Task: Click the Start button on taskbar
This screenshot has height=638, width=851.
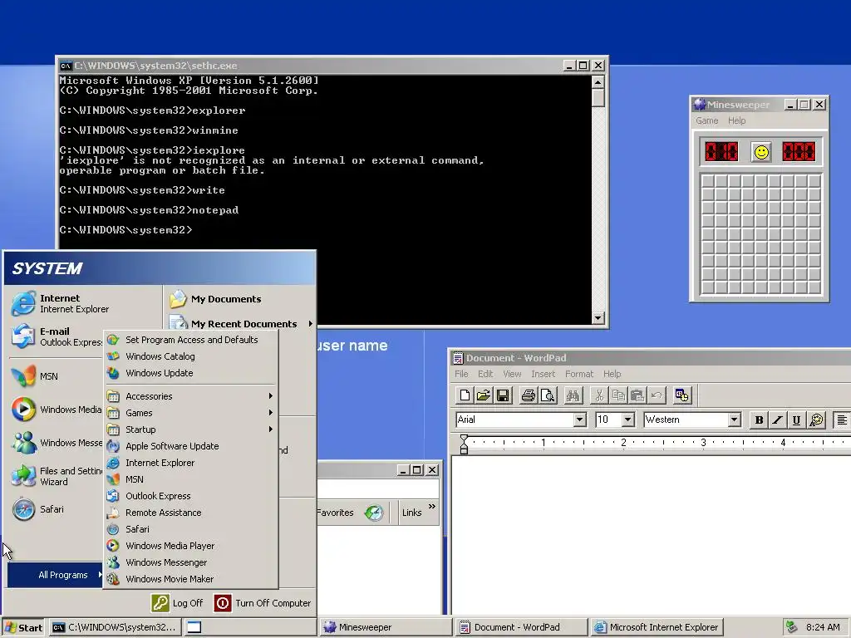Action: point(23,628)
